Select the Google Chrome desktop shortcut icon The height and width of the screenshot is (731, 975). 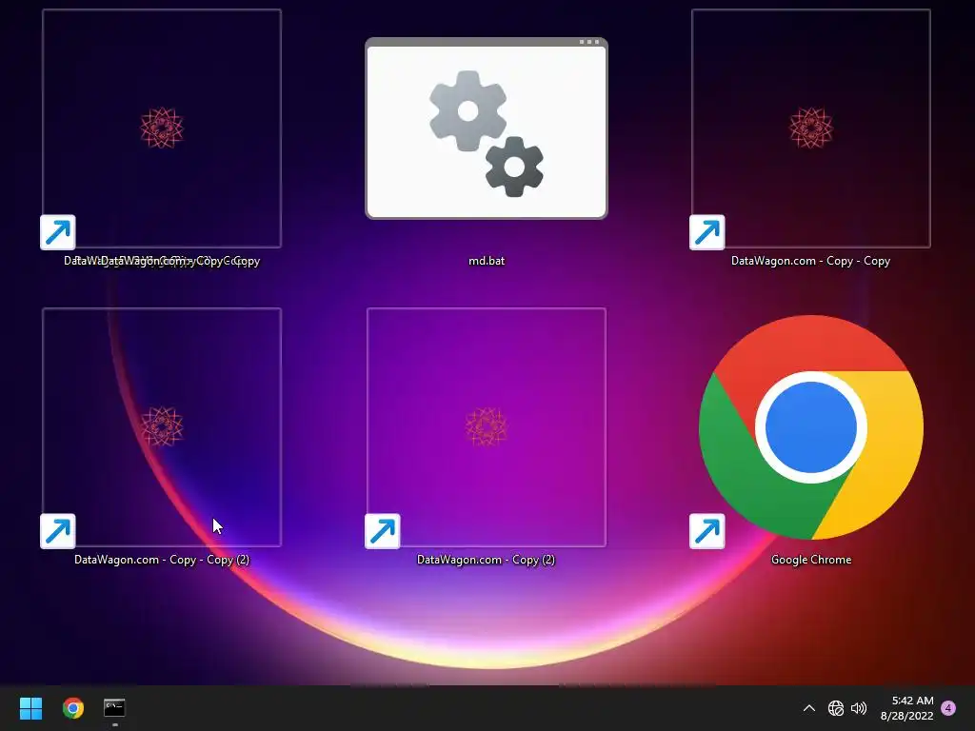810,427
